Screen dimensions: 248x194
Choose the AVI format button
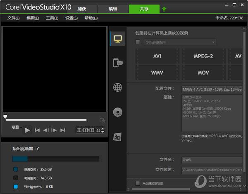tap(157, 56)
